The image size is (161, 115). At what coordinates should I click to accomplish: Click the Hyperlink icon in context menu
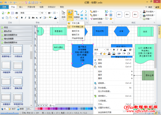[95, 83]
